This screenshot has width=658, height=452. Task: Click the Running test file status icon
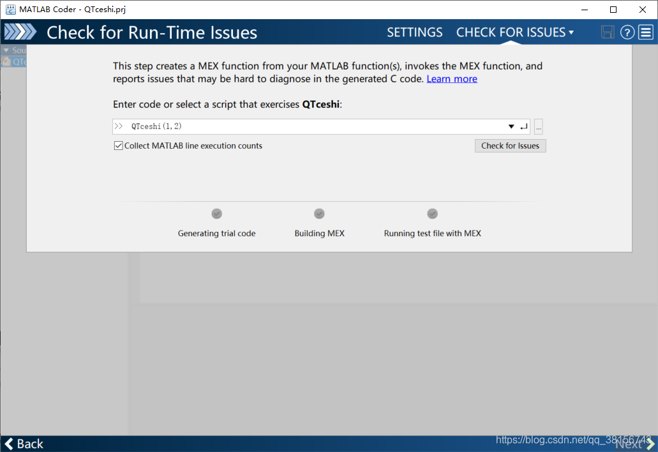click(432, 214)
